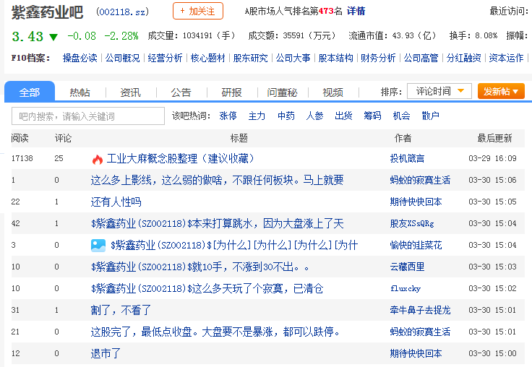Open post 还有人性吗
The width and height of the screenshot is (532, 367).
116,202
